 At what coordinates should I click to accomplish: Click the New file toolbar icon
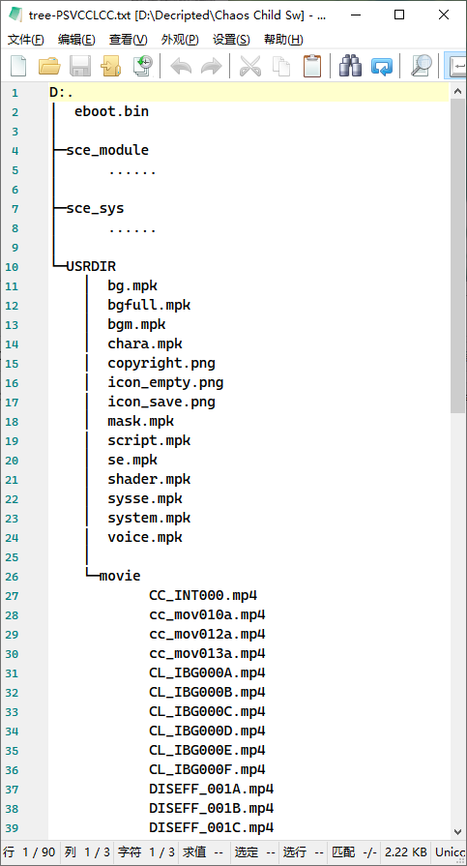tap(18, 66)
